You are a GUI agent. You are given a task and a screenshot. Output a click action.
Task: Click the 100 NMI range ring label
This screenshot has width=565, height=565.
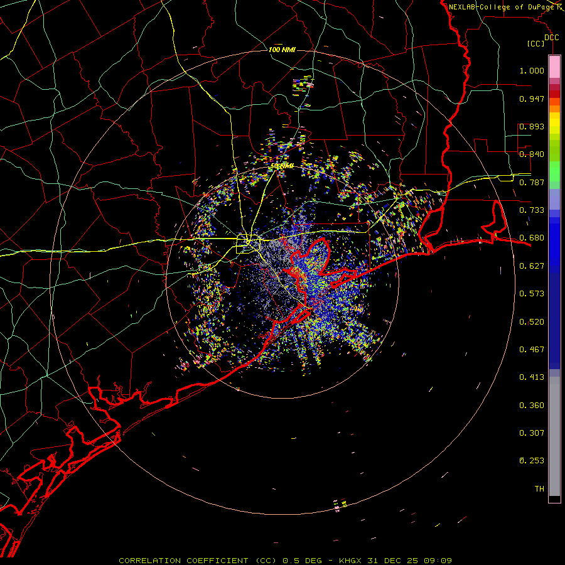pos(282,50)
